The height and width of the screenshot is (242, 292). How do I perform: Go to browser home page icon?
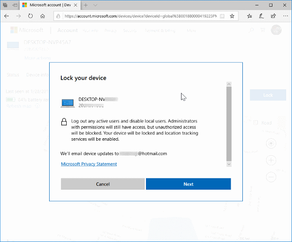coord(43,16)
